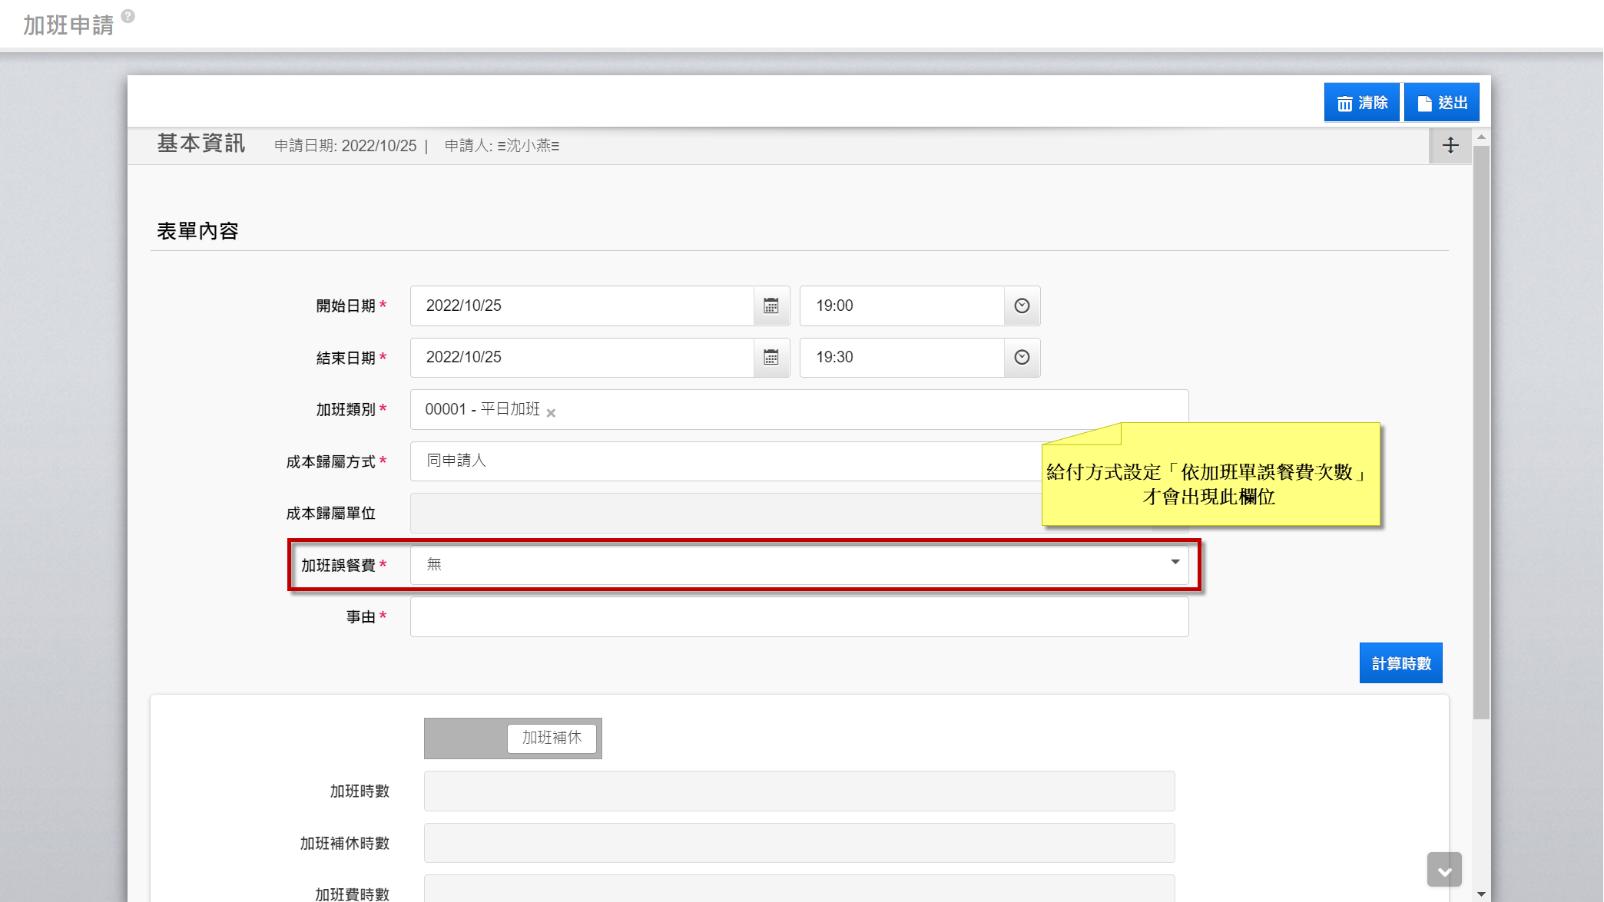Click the plus expand icon in 基本資訊 header
The width and height of the screenshot is (1604, 902).
click(1450, 146)
